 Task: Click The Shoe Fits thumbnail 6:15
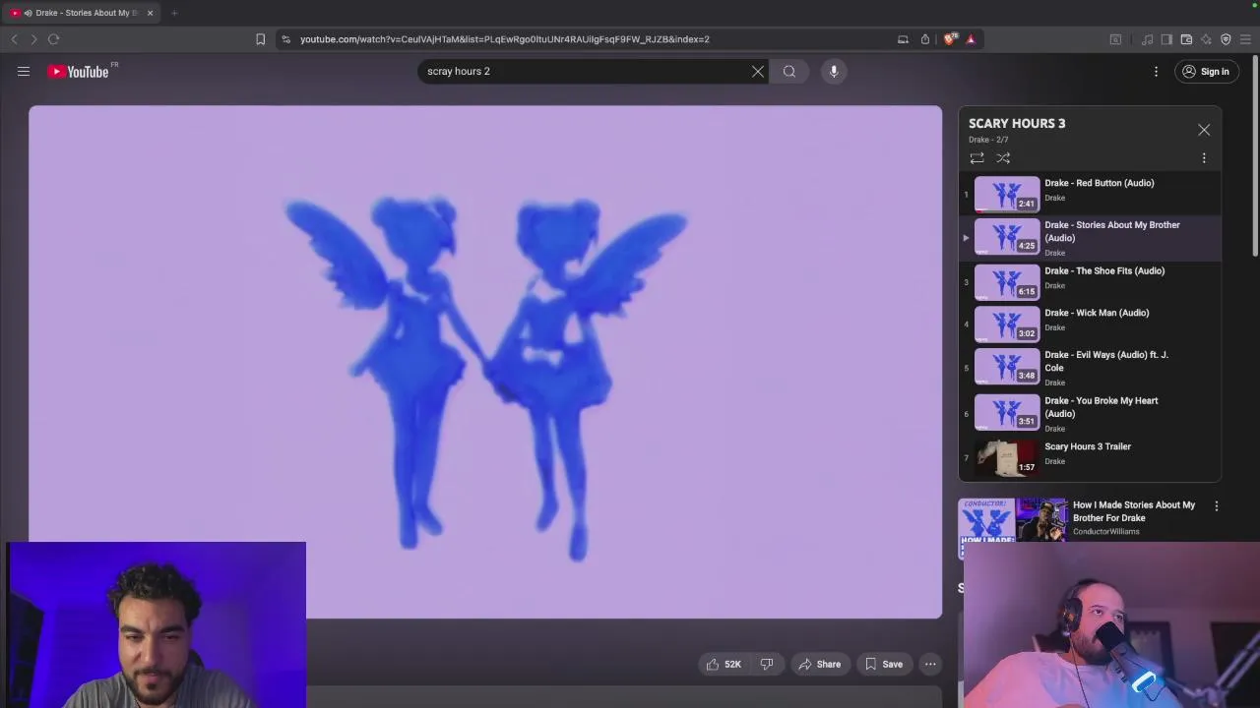pyautogui.click(x=1007, y=282)
